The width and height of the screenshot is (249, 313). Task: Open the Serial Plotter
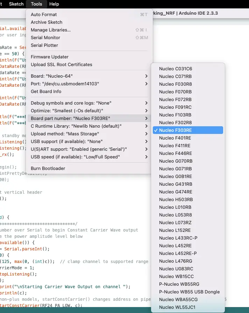click(x=89, y=45)
